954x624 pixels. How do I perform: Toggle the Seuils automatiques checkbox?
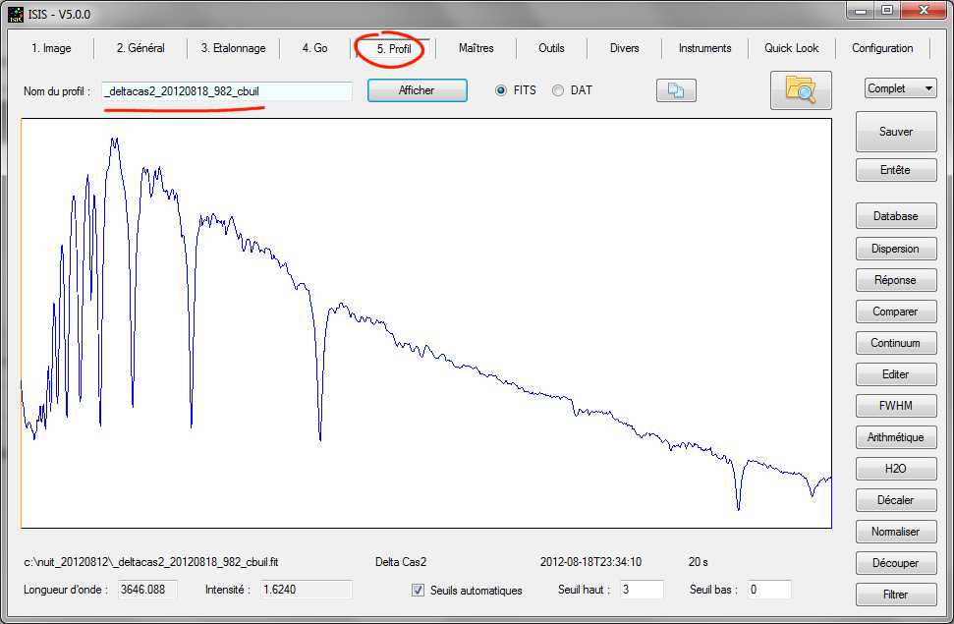pos(418,590)
